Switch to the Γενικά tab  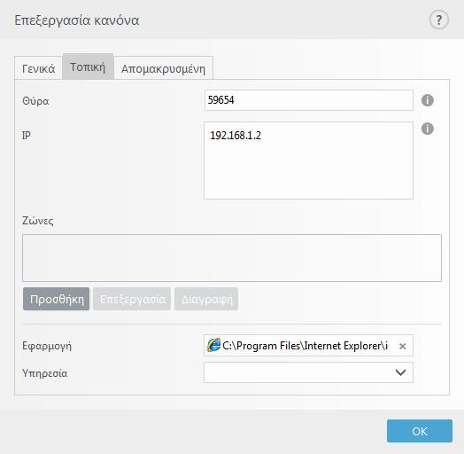(x=38, y=69)
